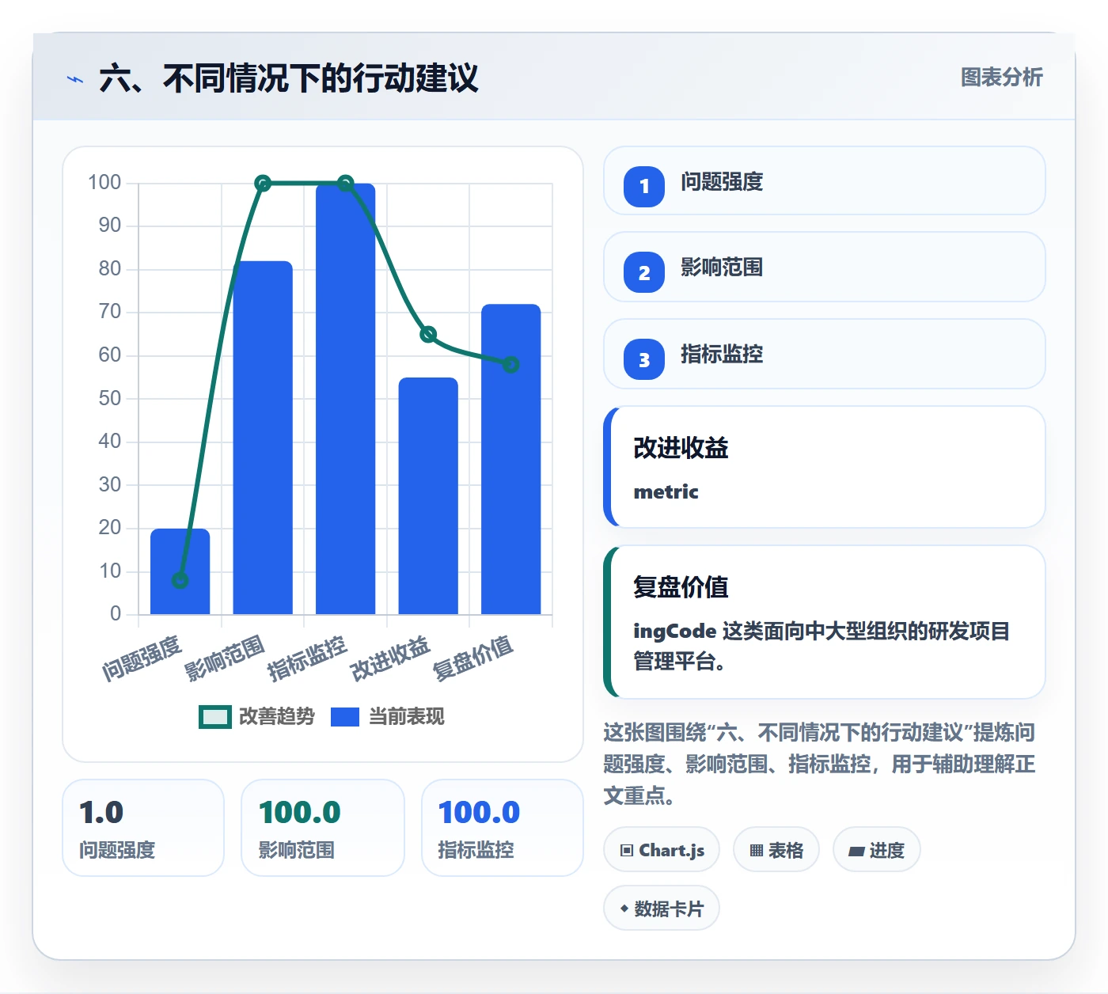Open the 复盘价值 card
The image size is (1108, 994).
[x=825, y=622]
